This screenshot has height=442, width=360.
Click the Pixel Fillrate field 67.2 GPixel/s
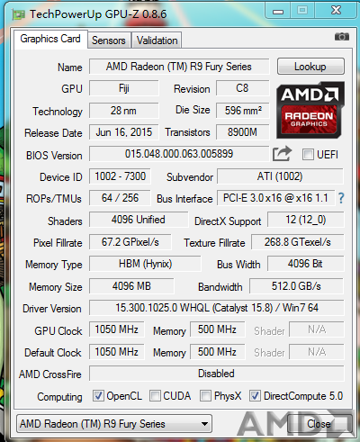130,242
